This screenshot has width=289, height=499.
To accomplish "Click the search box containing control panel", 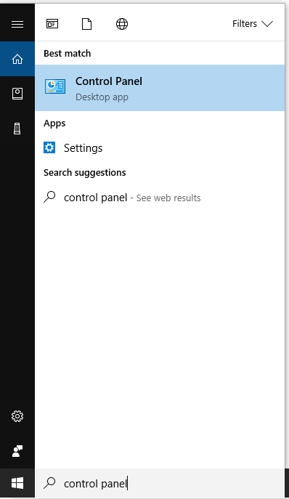I will click(160, 484).
